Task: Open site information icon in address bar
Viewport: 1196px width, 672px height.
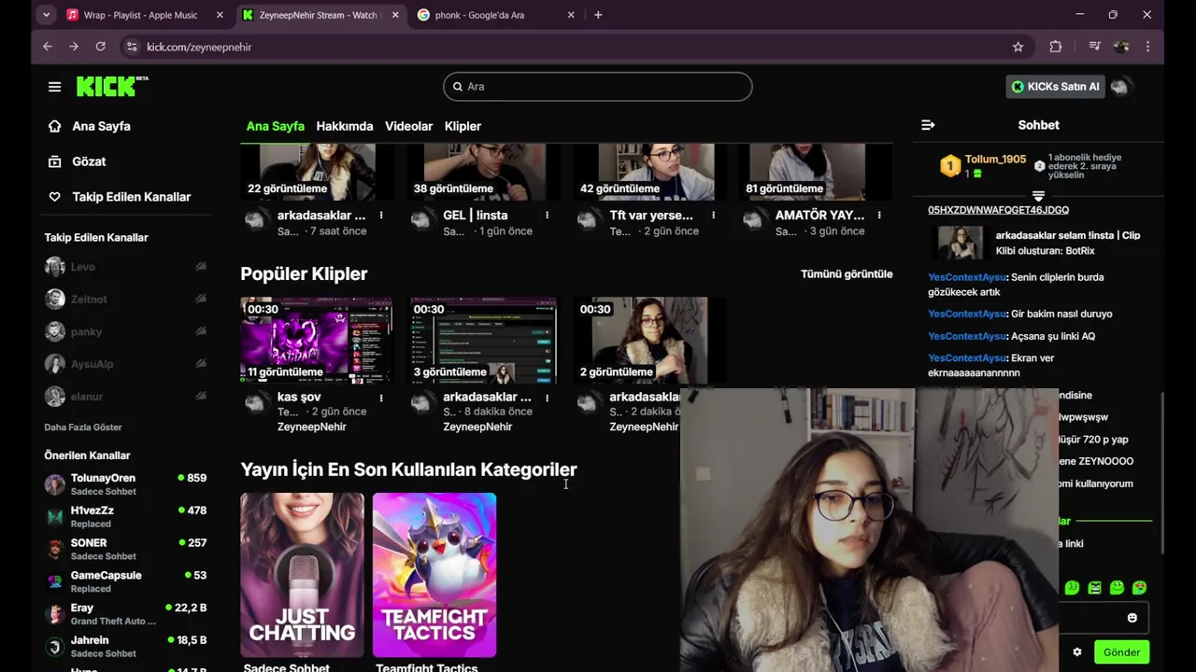Action: click(x=132, y=47)
